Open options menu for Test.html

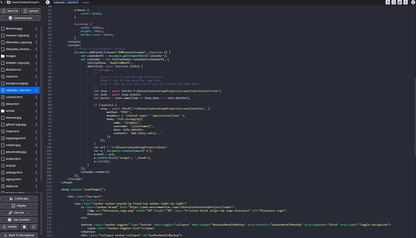pyautogui.click(x=36, y=77)
